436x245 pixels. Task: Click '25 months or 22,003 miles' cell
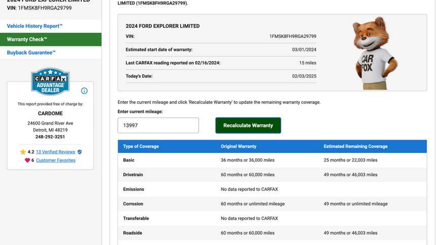pyautogui.click(x=350, y=160)
